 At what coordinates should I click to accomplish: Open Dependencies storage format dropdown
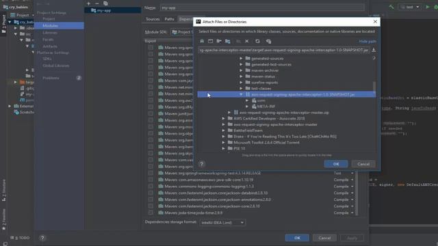[x=222, y=223]
